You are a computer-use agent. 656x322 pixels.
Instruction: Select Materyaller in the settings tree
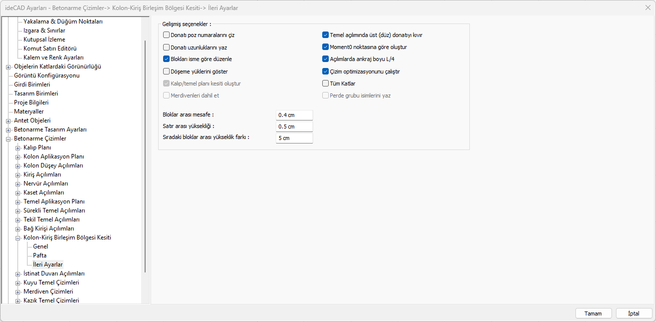[x=29, y=111]
